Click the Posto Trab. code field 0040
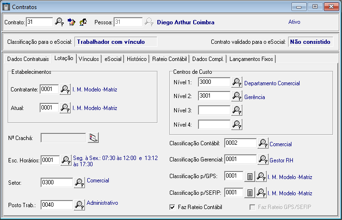Viewport: 342px width, 220px height. pyautogui.click(x=57, y=205)
